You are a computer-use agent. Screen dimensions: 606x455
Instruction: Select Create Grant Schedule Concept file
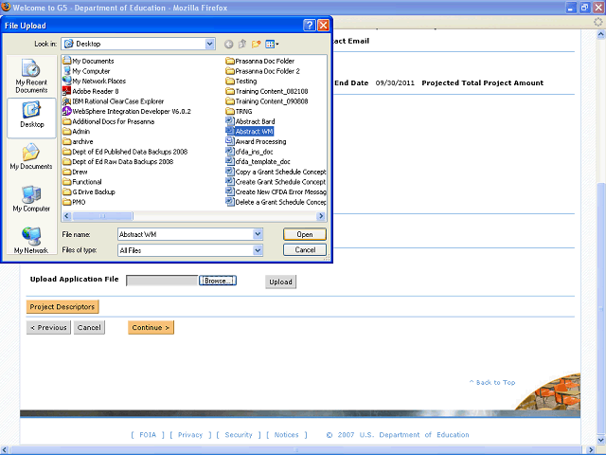click(276, 182)
